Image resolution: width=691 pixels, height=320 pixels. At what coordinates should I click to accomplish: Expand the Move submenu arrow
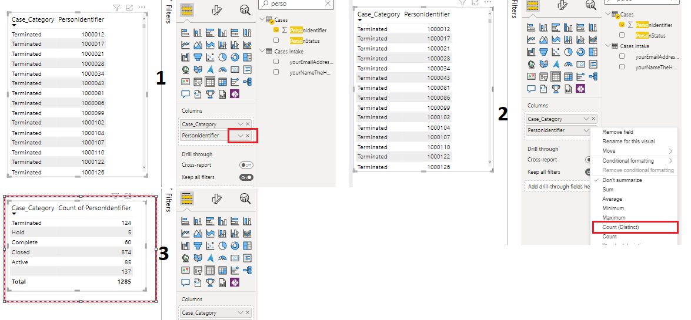pyautogui.click(x=671, y=151)
